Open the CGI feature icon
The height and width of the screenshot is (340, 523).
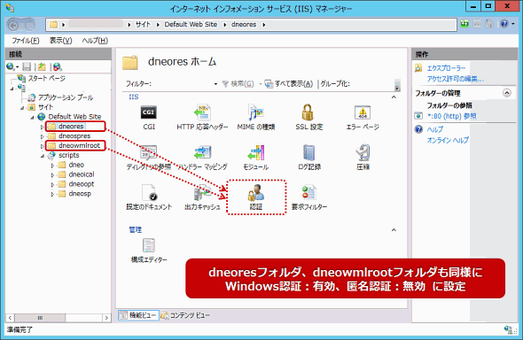click(x=149, y=113)
